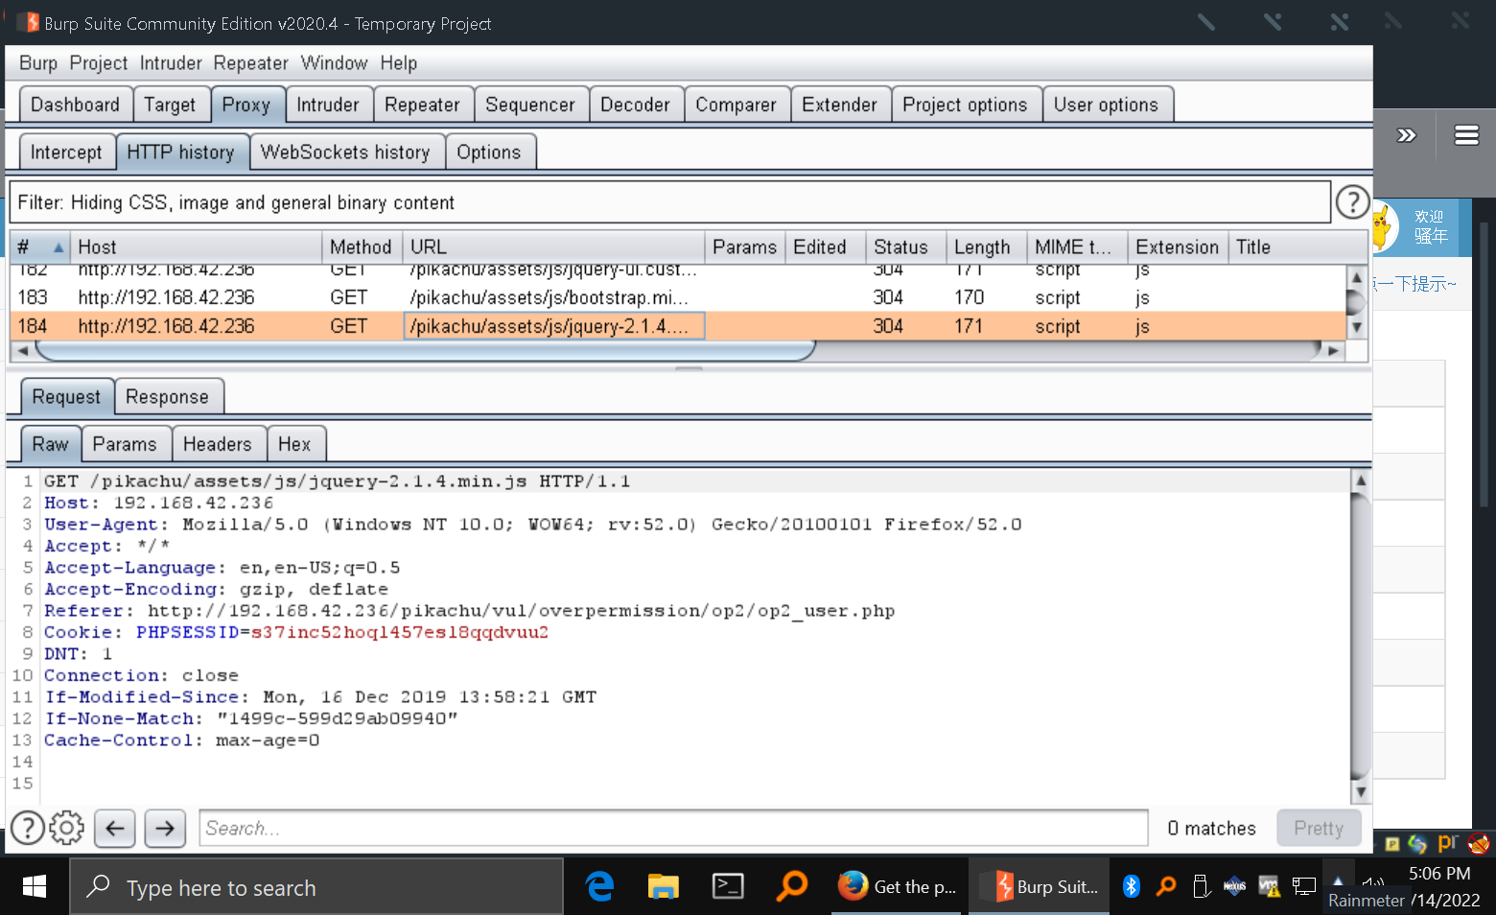Sort the table by the # column
Image resolution: width=1496 pixels, height=915 pixels.
click(40, 246)
